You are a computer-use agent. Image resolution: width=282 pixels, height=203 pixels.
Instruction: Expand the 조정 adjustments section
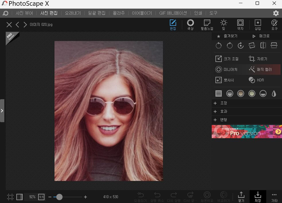pos(247,103)
